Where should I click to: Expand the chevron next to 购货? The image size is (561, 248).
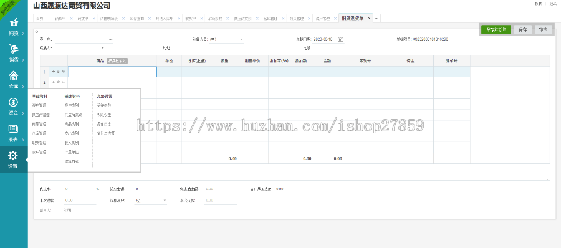(x=23, y=33)
